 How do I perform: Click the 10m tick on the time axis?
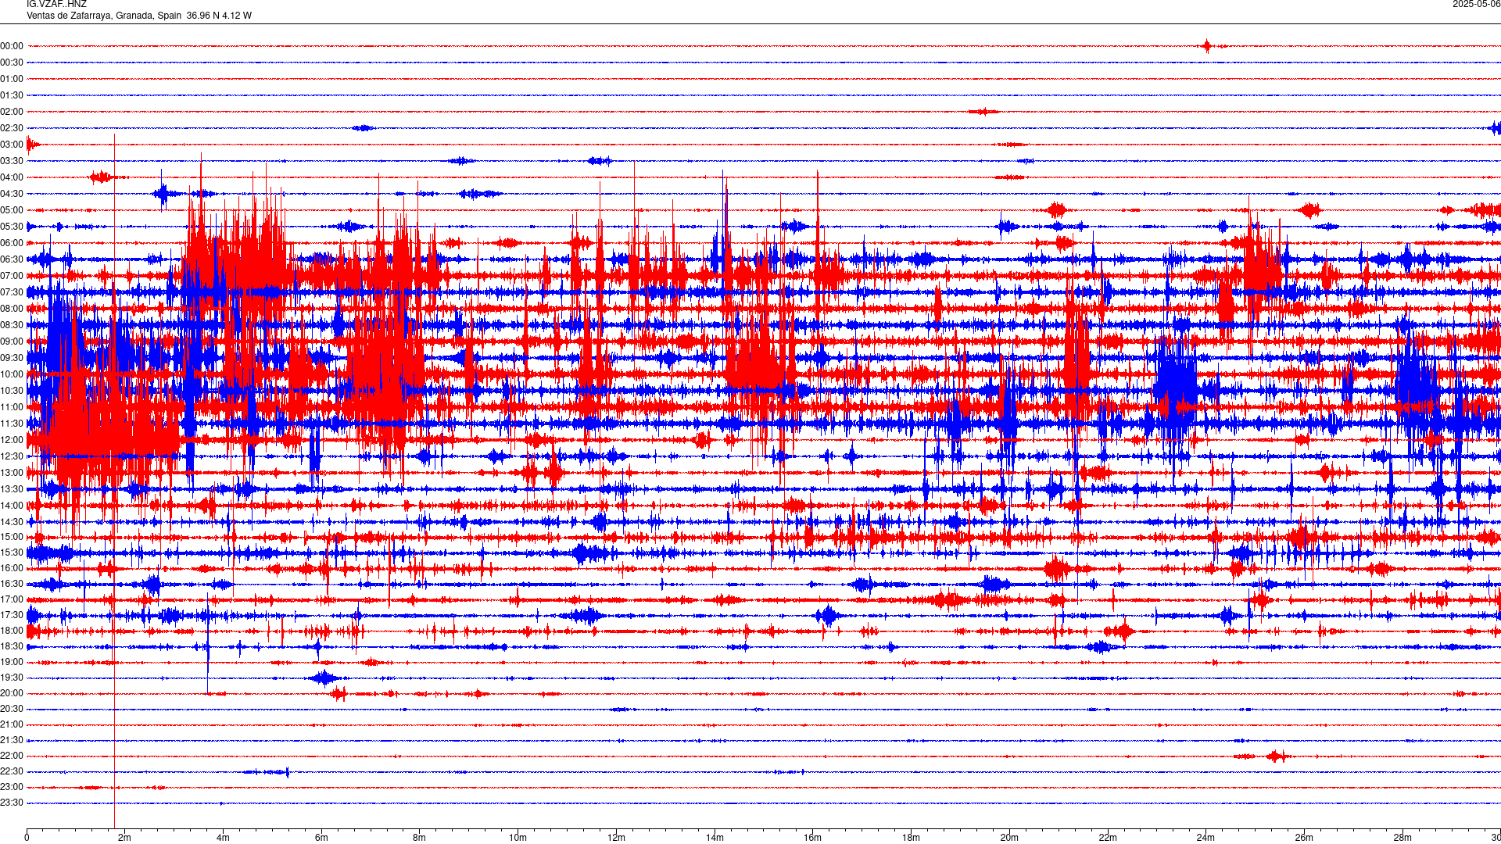[x=518, y=838]
